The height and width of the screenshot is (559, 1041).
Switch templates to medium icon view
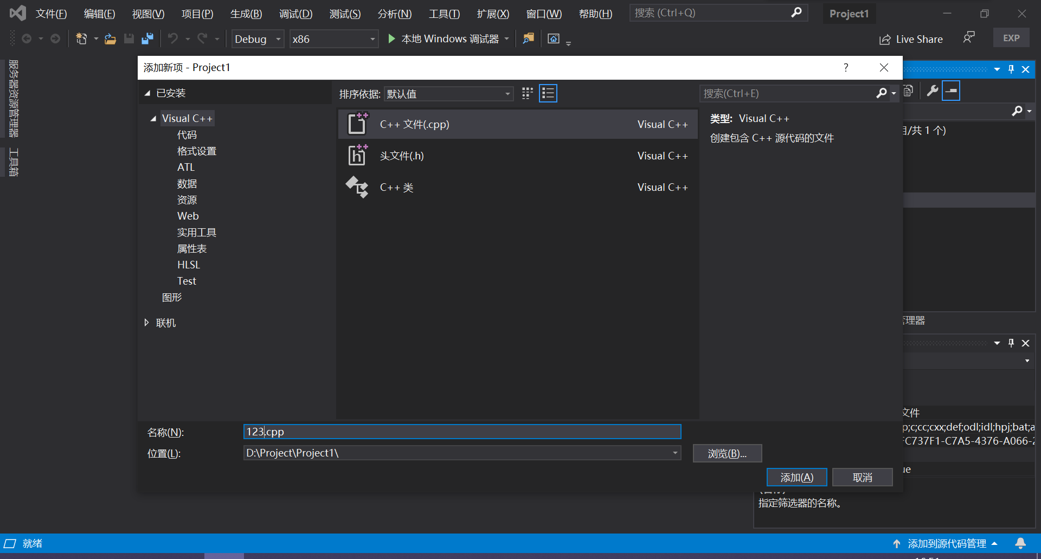[526, 93]
